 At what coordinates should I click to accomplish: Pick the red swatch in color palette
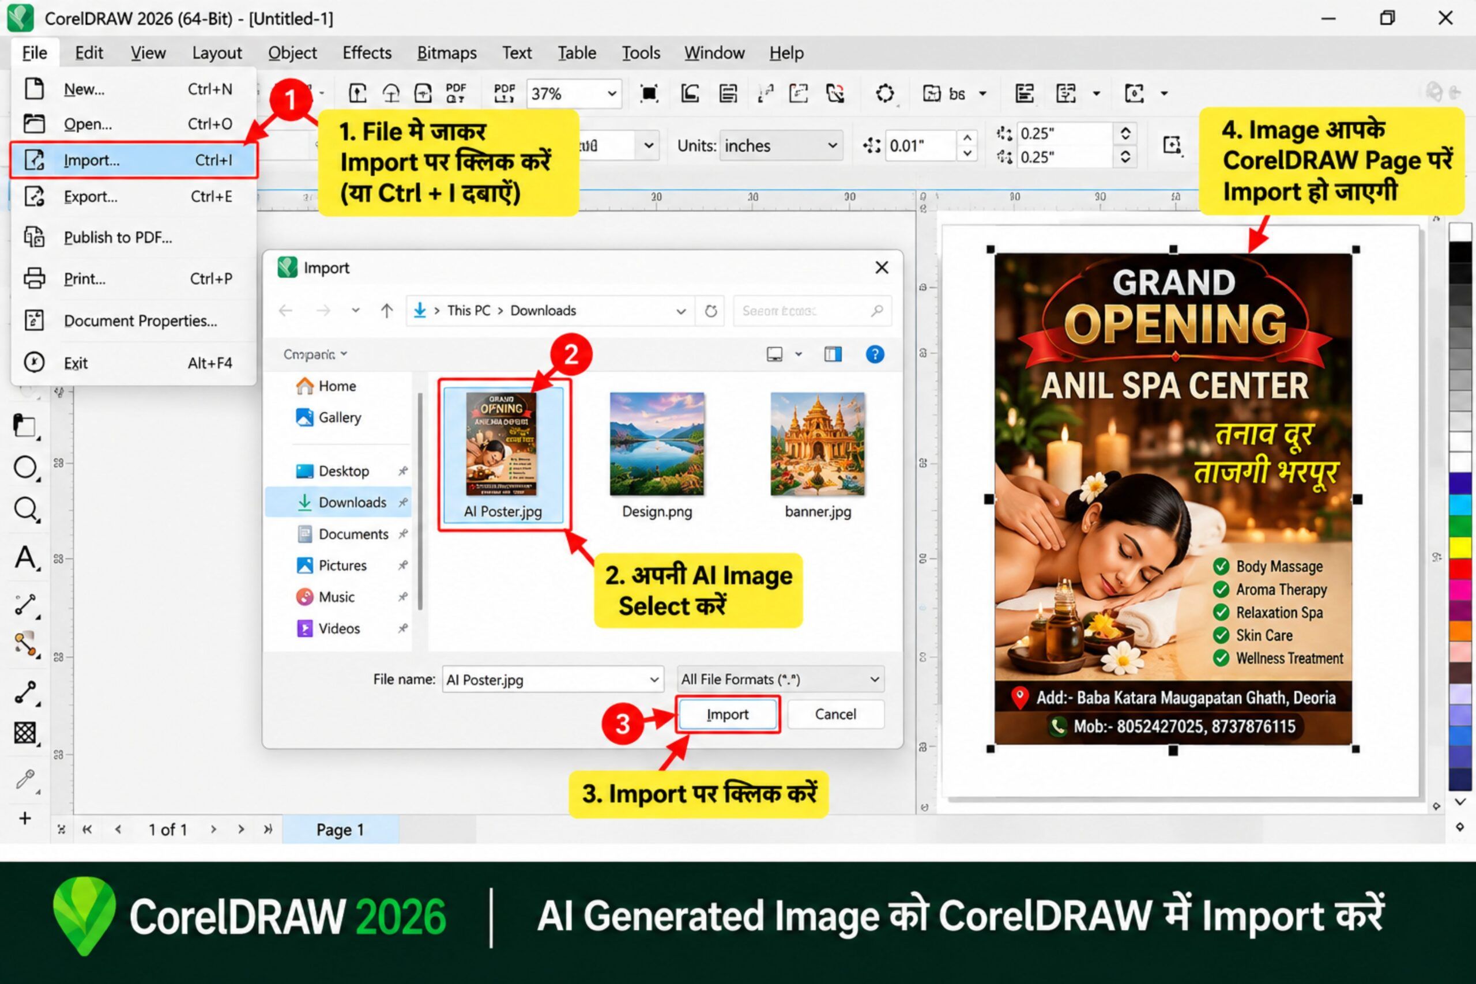tap(1460, 568)
